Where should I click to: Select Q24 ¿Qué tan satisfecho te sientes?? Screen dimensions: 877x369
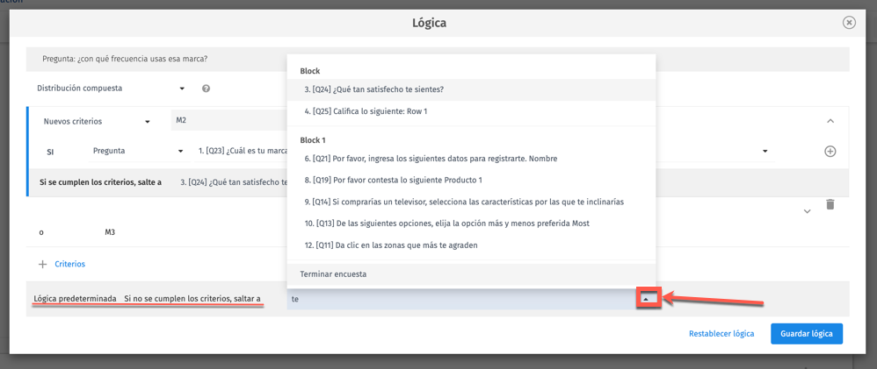pos(471,89)
